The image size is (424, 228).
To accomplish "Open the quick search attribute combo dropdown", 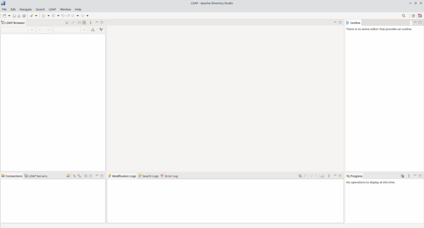I will [x=31, y=29].
